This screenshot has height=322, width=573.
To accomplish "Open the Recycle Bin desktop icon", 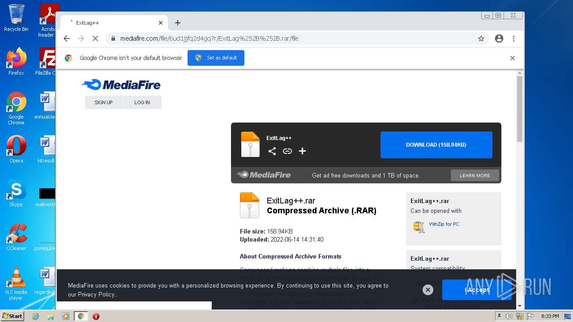I will (16, 18).
